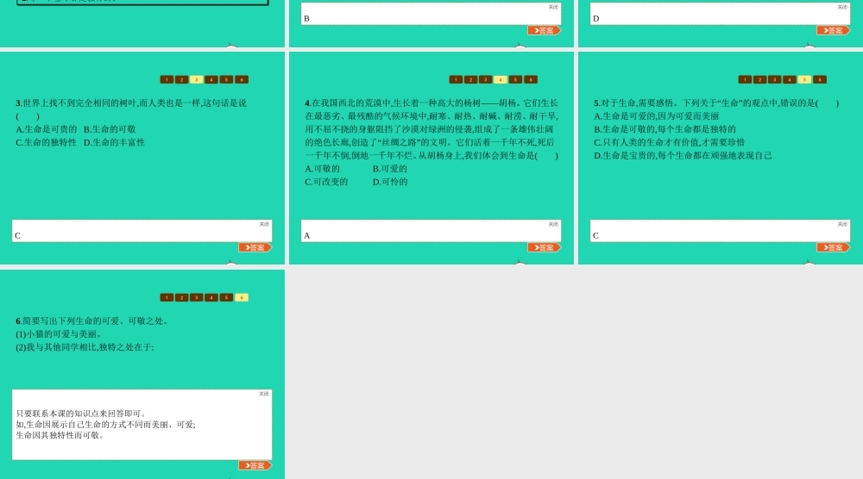Pick option A.生命是可爱的,因为可爱而美丽
863x479 pixels.
pos(657,116)
